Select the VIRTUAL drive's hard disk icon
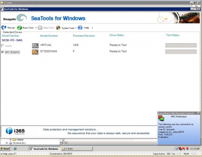 coord(35,45)
